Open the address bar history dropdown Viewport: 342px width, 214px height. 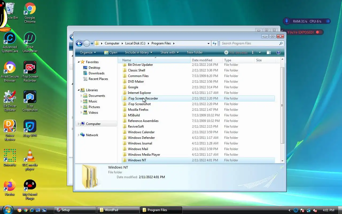208,43
